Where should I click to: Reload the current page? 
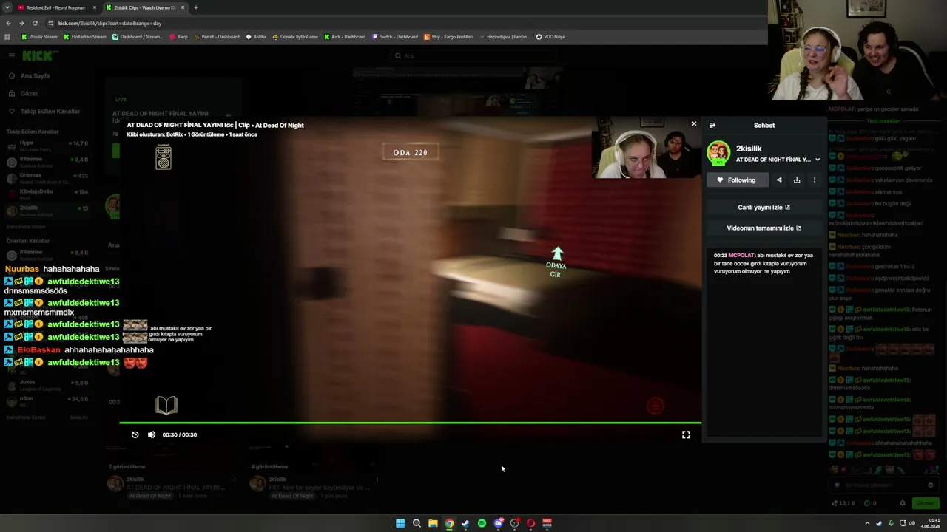tap(35, 23)
